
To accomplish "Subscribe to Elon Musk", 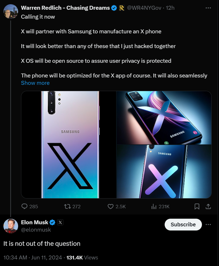I will click(183, 225).
